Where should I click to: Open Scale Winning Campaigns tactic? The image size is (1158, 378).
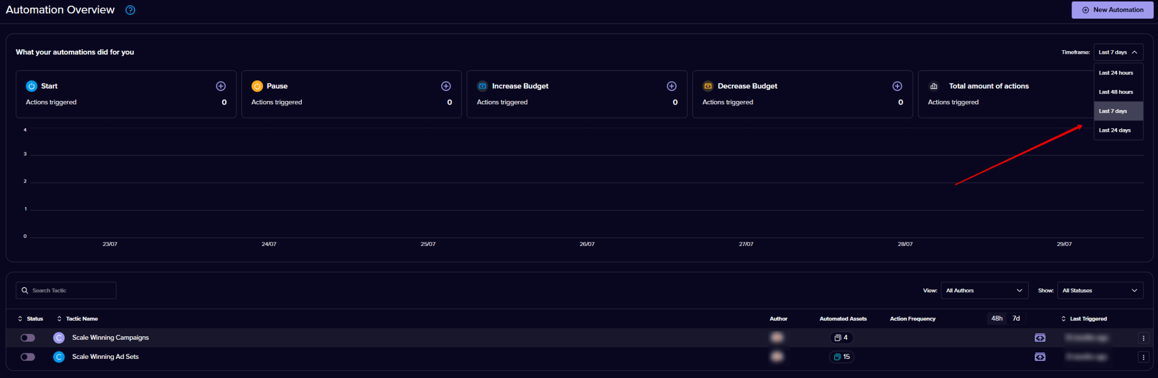pos(110,338)
